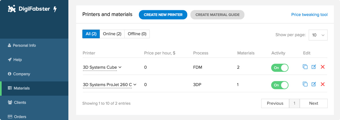Image resolution: width=340 pixels, height=120 pixels.
Task: Open the Show per page dropdown
Action: (318, 35)
